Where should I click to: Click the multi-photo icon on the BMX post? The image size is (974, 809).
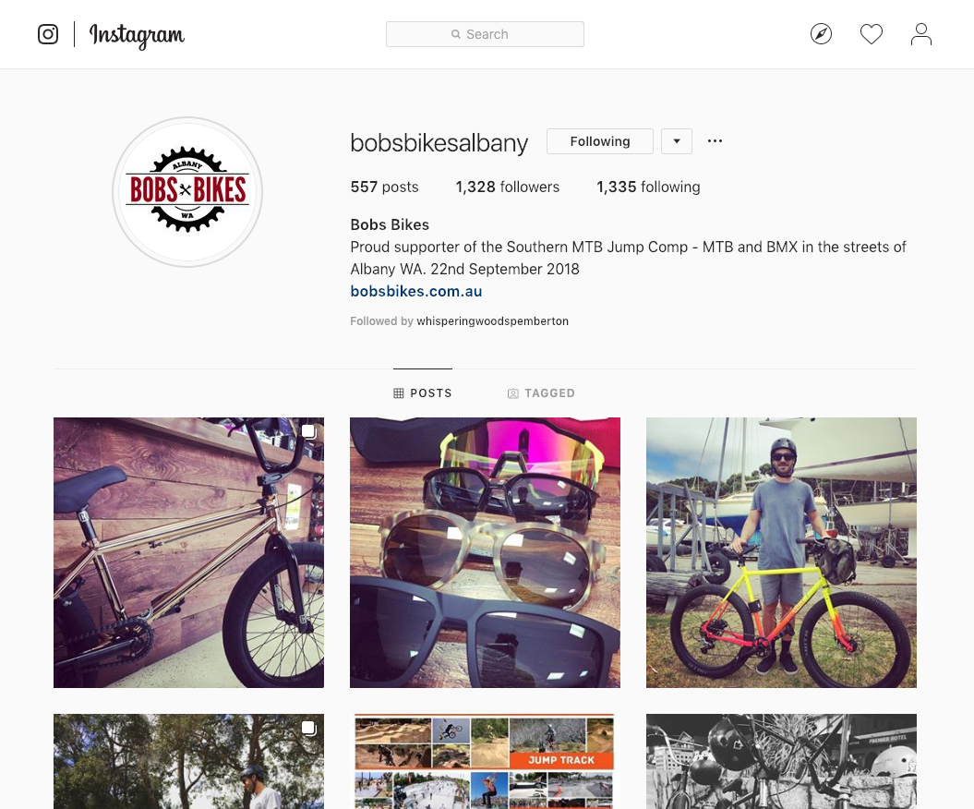point(308,431)
